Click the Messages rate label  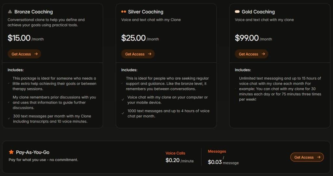coord(217,151)
